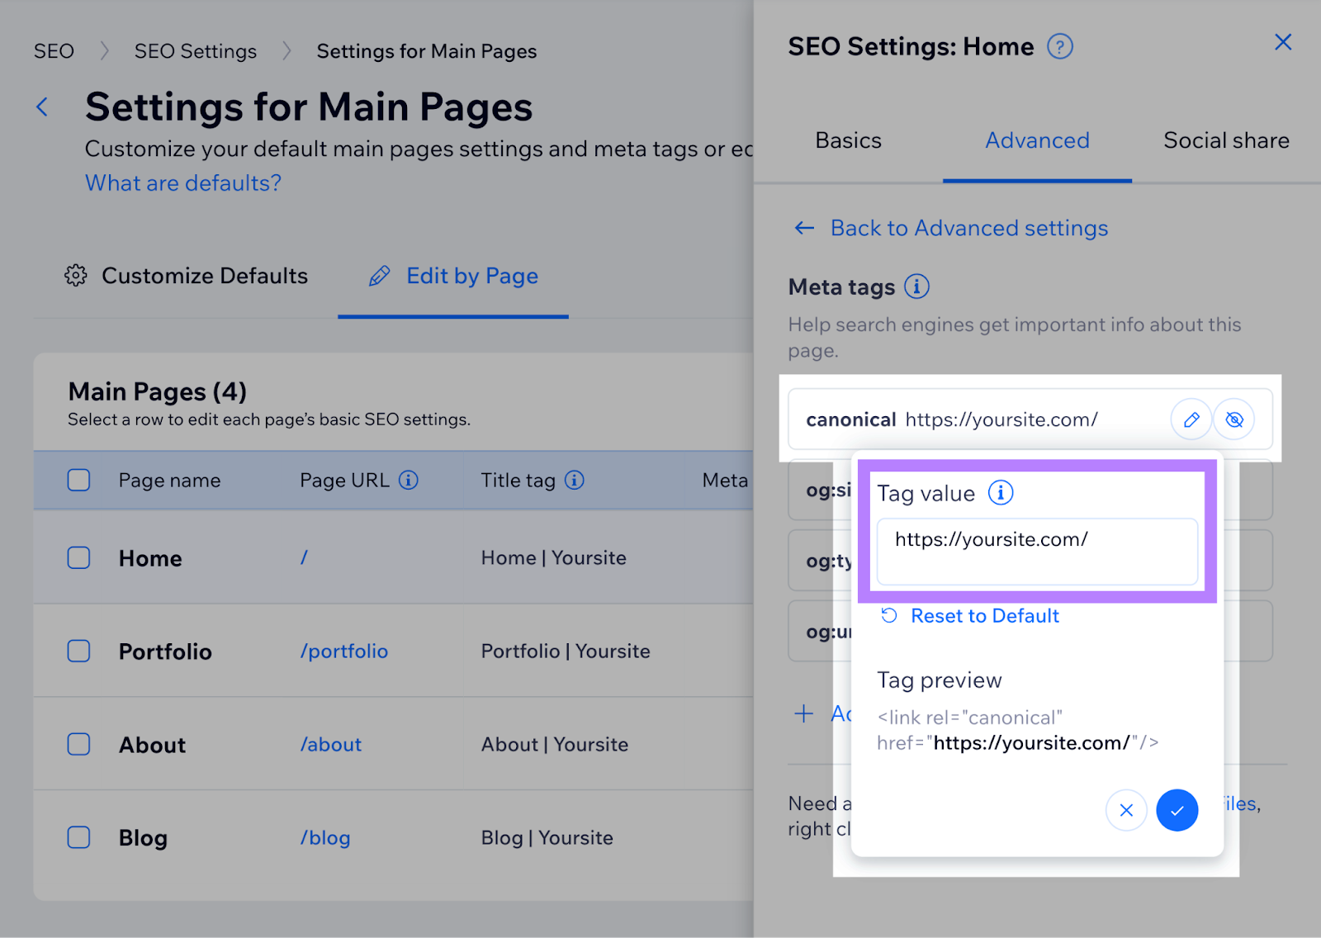Open help icon next to SEO Settings: Home
The image size is (1321, 938).
click(1059, 46)
